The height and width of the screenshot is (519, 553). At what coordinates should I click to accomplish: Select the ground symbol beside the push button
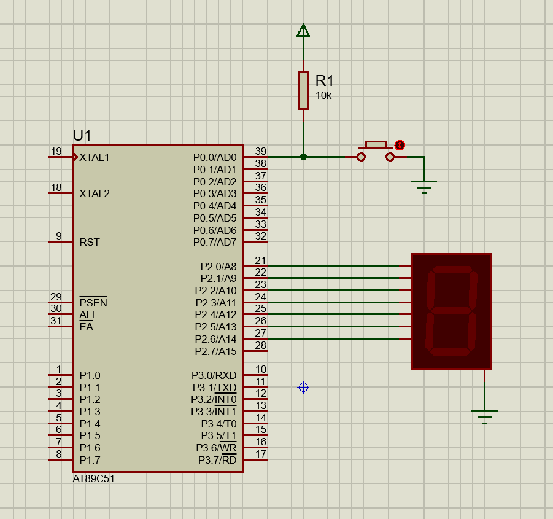tap(424, 187)
